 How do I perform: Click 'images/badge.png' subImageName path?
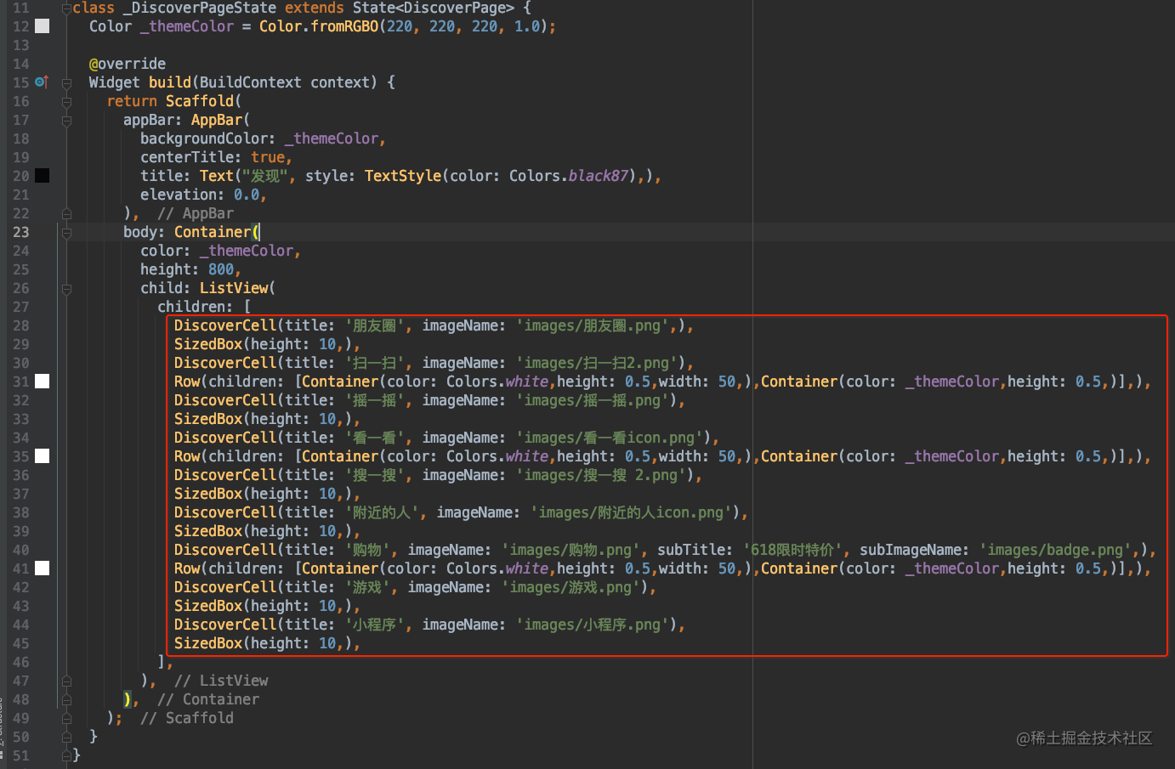pos(1055,550)
